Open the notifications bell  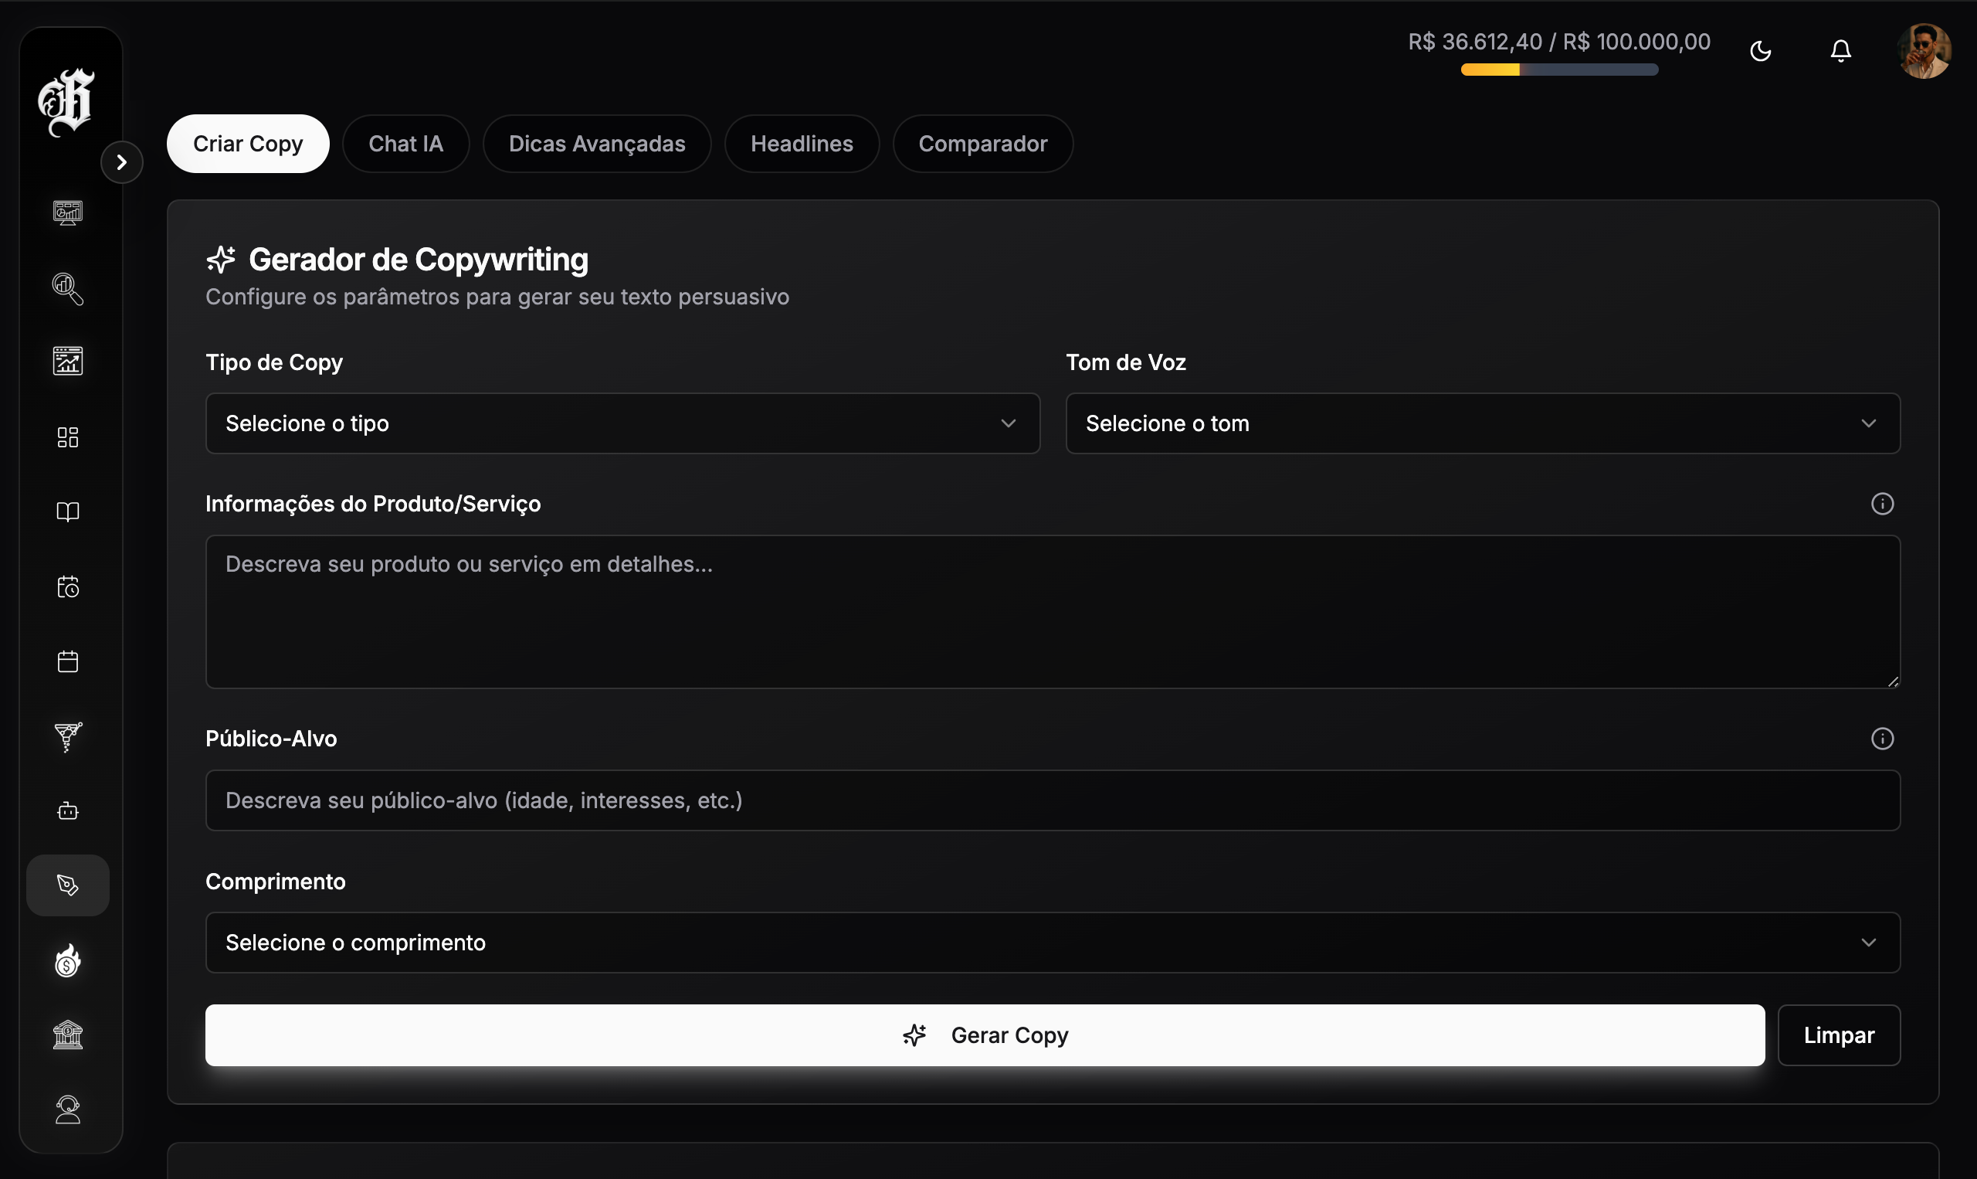coord(1840,50)
